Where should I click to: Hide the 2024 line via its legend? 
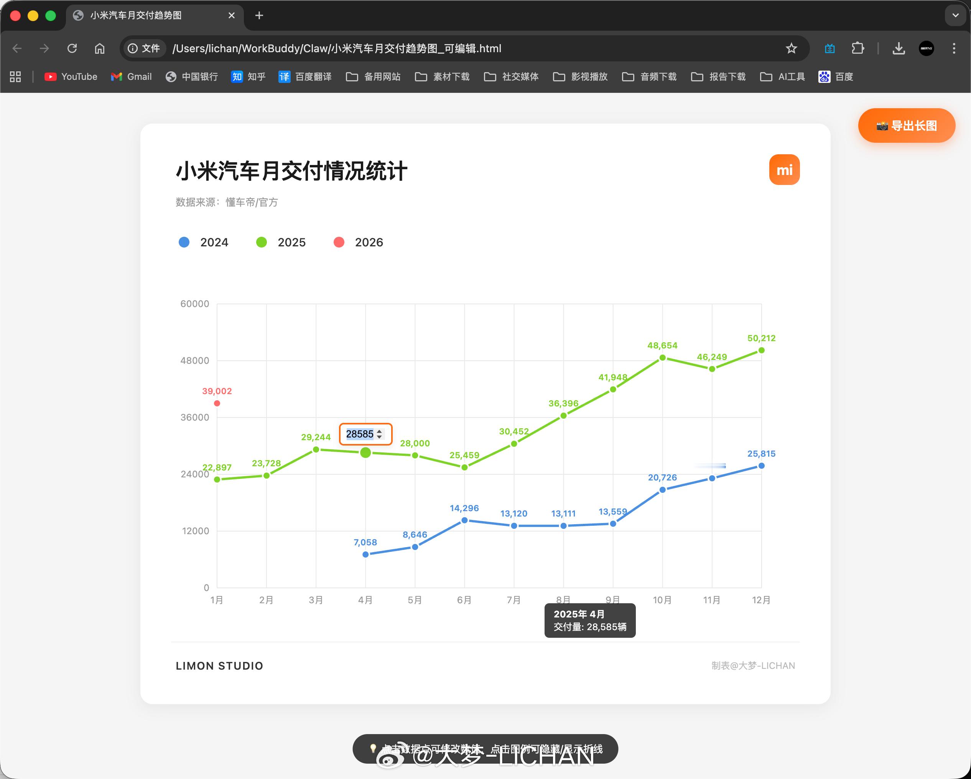click(203, 243)
